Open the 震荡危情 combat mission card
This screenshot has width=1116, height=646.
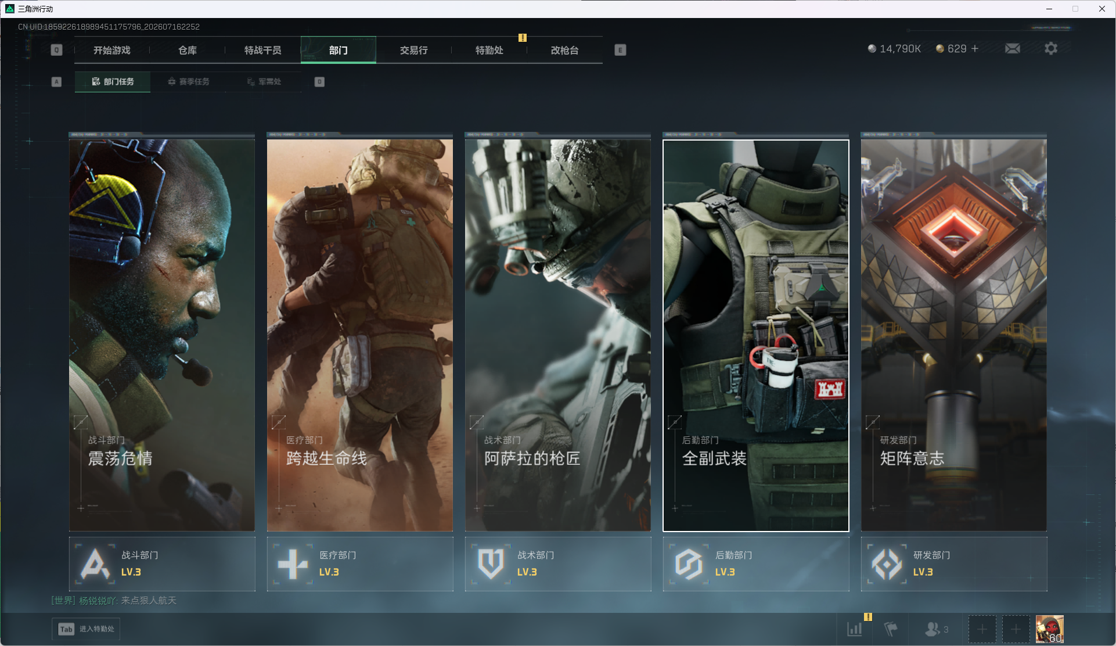(x=162, y=335)
